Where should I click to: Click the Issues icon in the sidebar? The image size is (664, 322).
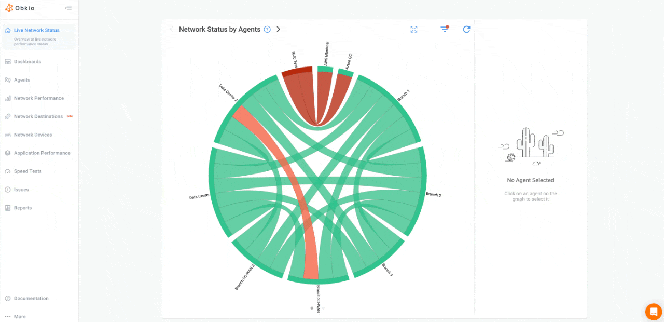tap(7, 189)
